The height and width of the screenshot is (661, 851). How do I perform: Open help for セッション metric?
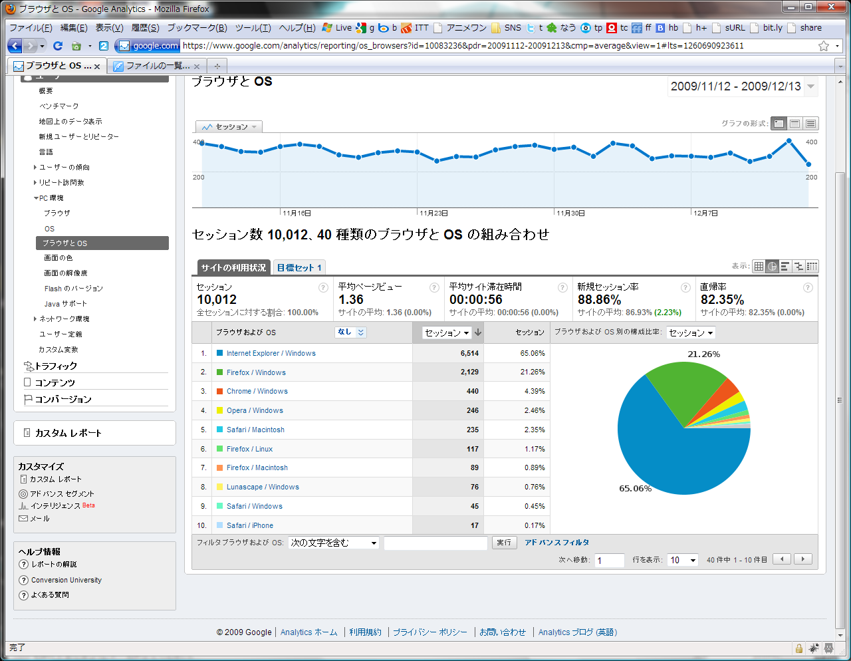coord(323,287)
